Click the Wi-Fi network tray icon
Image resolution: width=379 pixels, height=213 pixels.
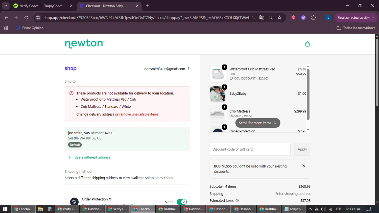point(330,209)
